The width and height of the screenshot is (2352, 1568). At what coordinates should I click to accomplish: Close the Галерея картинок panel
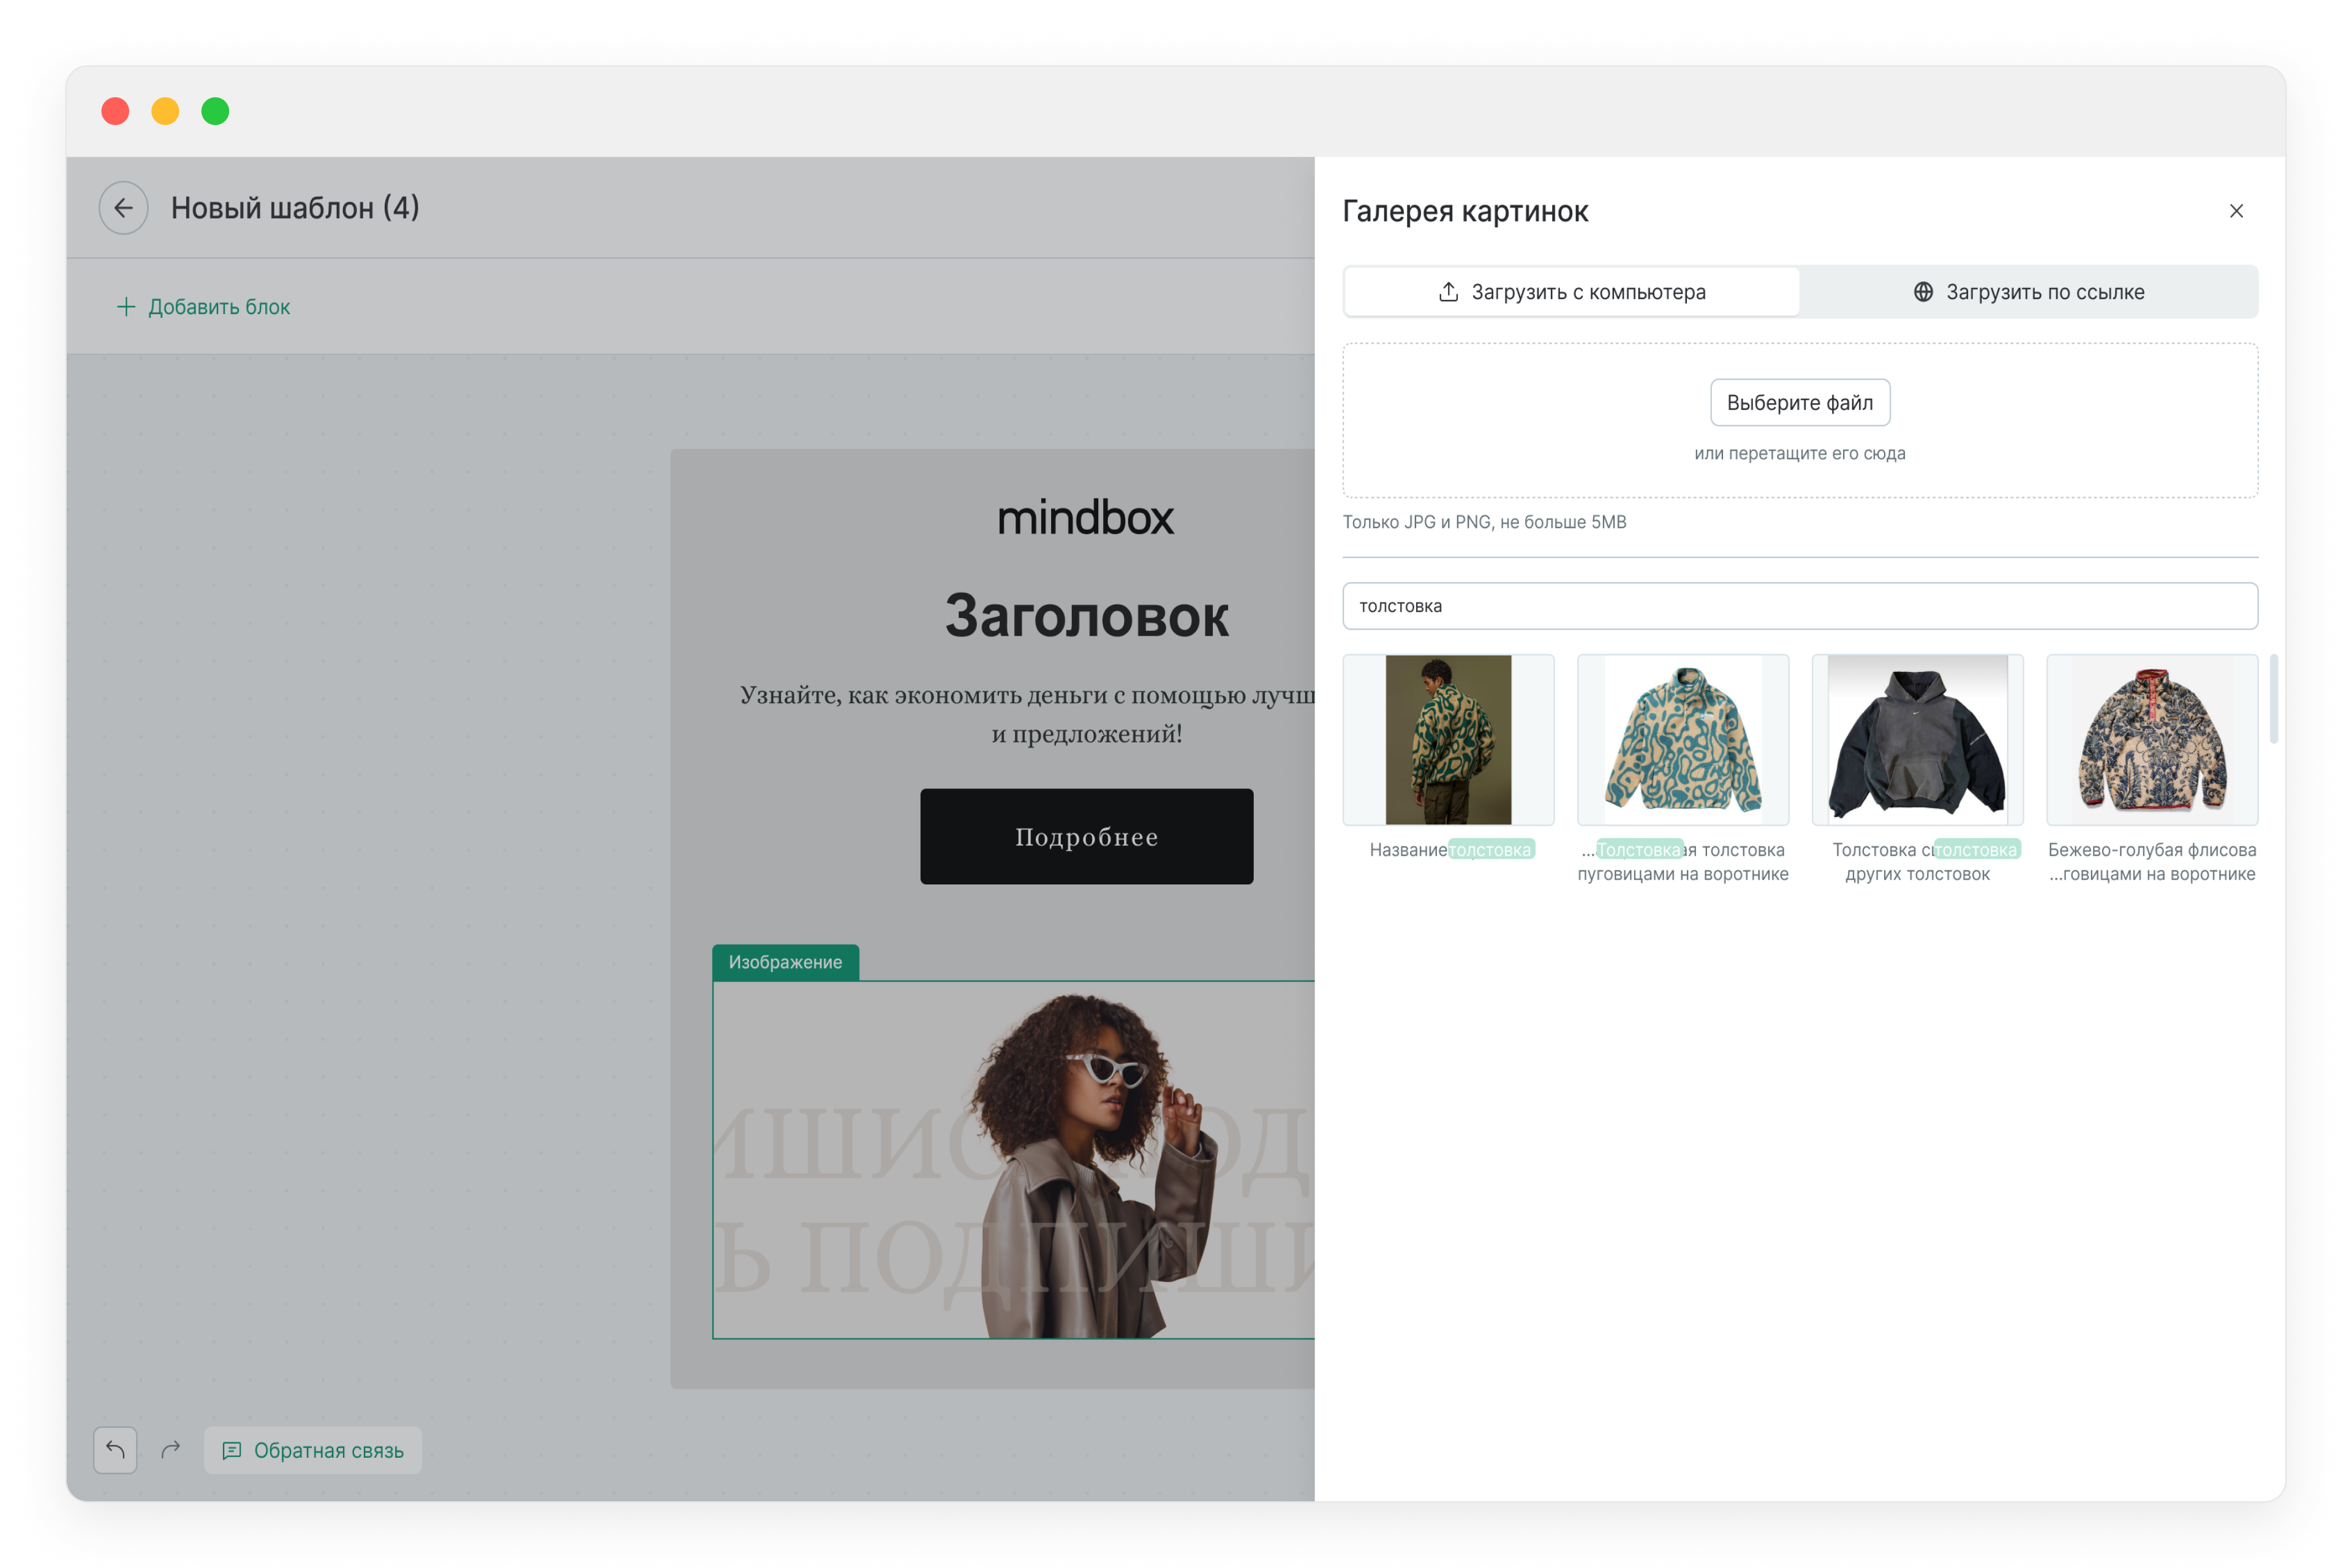coord(2236,211)
